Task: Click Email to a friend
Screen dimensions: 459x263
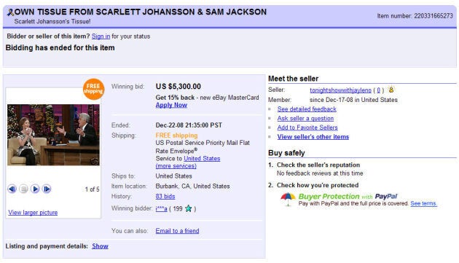Action: coord(177,231)
